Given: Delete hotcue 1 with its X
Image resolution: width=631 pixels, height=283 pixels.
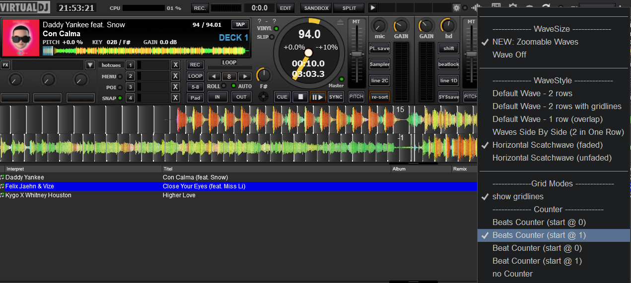Looking at the screenshot, I should pyautogui.click(x=175, y=65).
